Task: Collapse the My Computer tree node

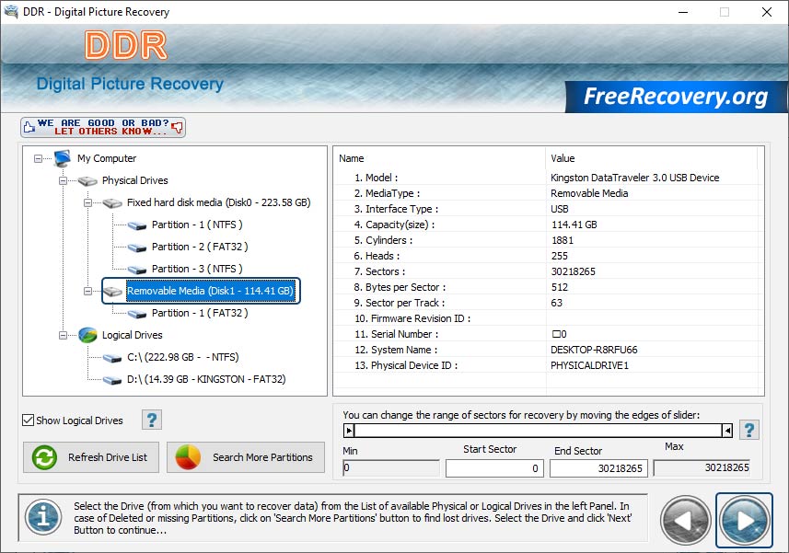Action: coord(39,159)
